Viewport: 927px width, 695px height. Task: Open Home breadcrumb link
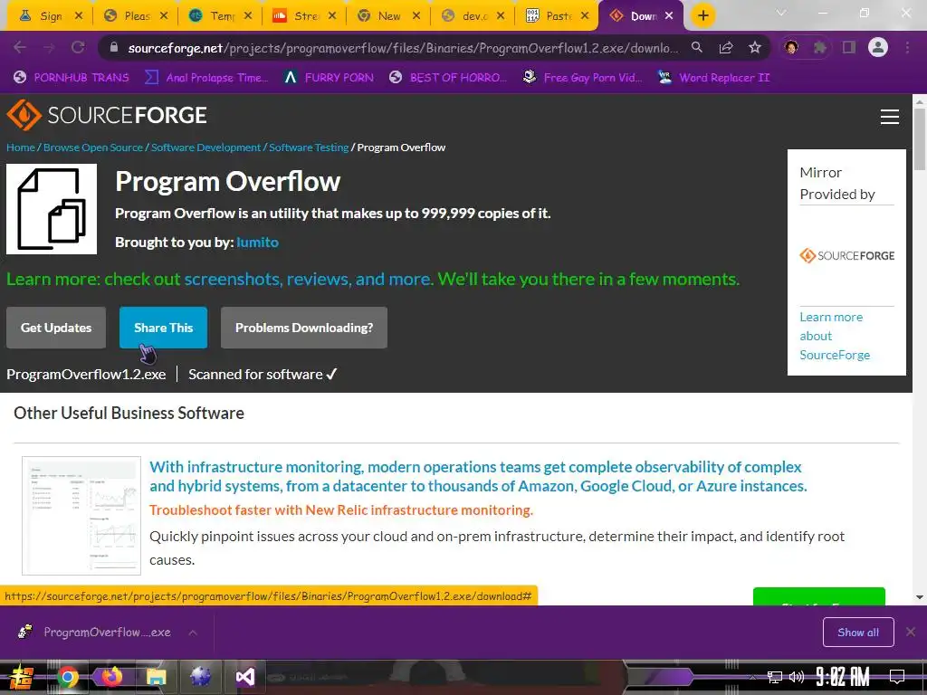coord(21,148)
